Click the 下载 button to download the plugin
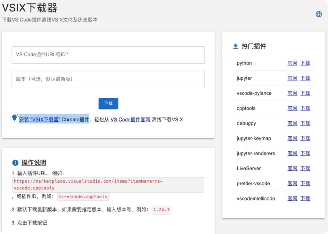328x234 pixels. click(x=108, y=103)
